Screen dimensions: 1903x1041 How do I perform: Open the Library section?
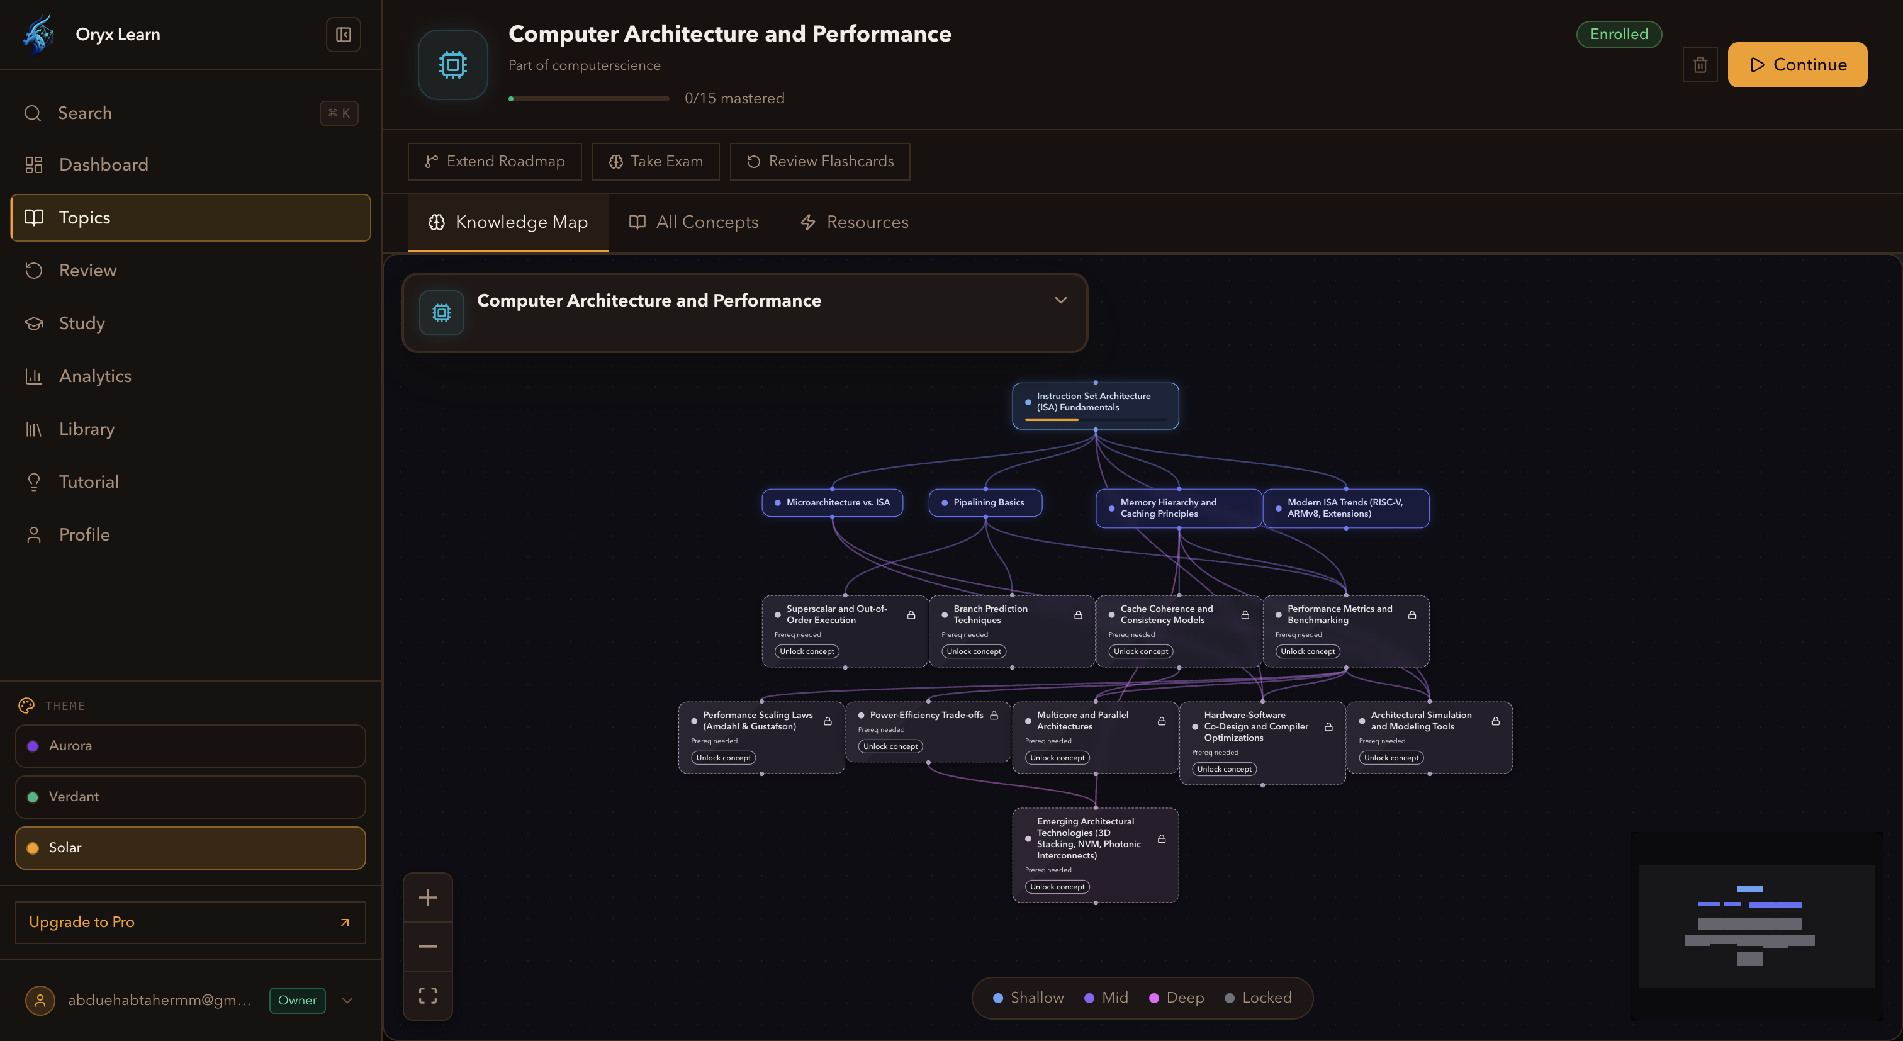pos(86,429)
